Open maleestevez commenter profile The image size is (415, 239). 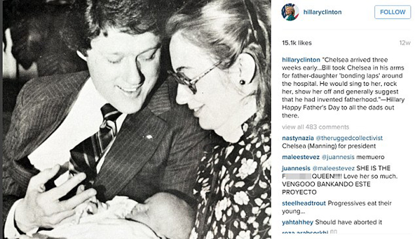click(301, 157)
